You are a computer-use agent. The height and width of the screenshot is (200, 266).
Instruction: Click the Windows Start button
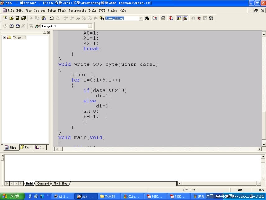12,197
